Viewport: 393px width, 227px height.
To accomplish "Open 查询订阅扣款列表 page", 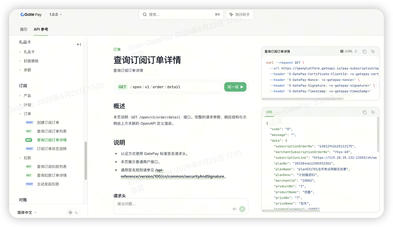I will click(x=52, y=167).
